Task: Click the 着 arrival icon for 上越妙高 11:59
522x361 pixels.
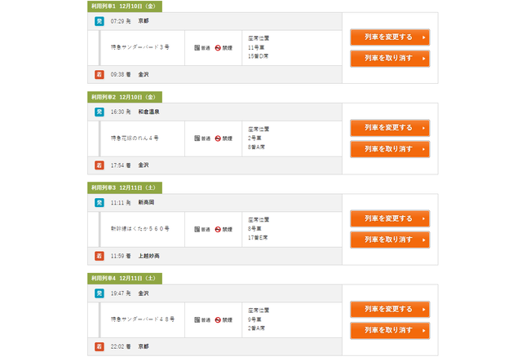Action: [99, 256]
